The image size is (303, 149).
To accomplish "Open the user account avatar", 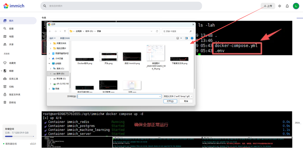I will (x=296, y=6).
